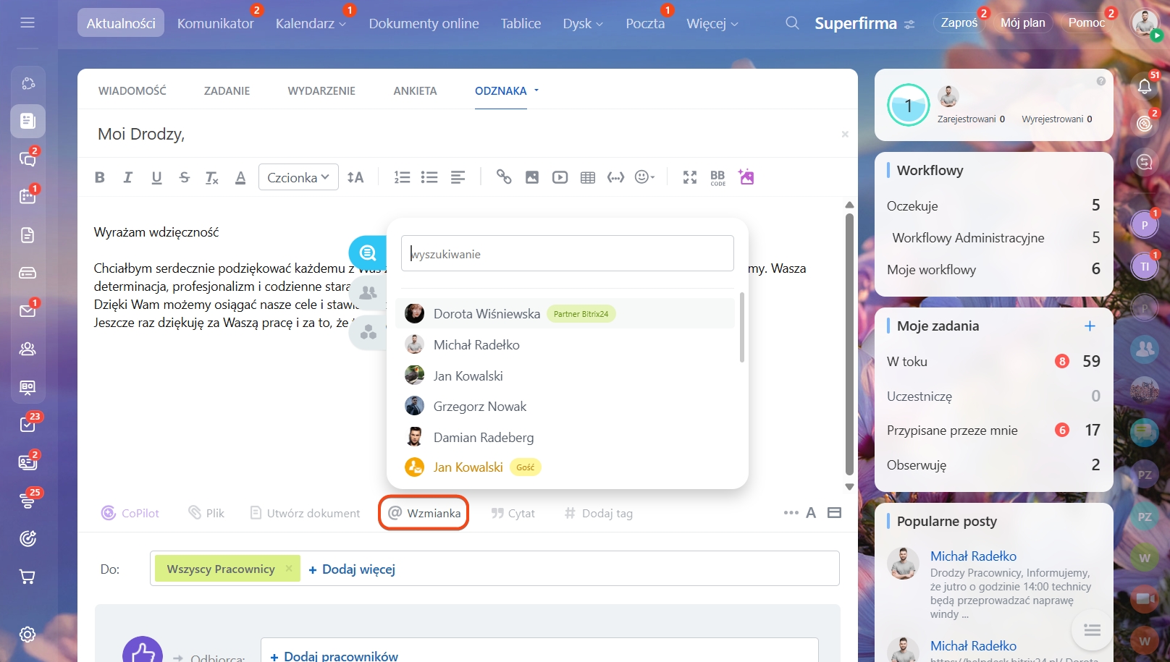The width and height of the screenshot is (1170, 662).
Task: Mention Michał Radełko from list
Action: pyautogui.click(x=565, y=344)
